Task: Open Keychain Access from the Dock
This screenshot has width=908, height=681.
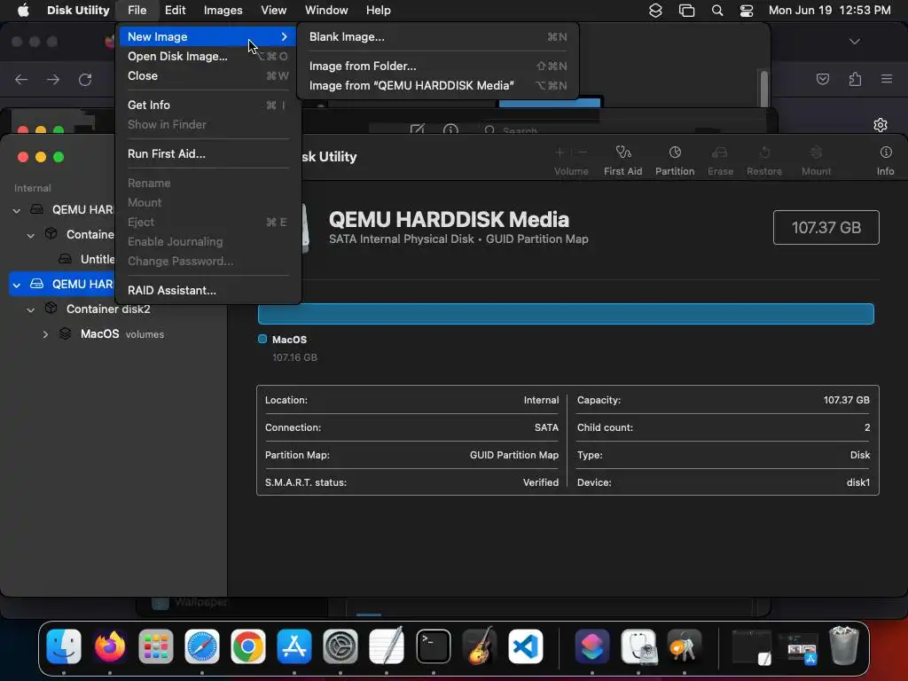Action: pyautogui.click(x=684, y=646)
